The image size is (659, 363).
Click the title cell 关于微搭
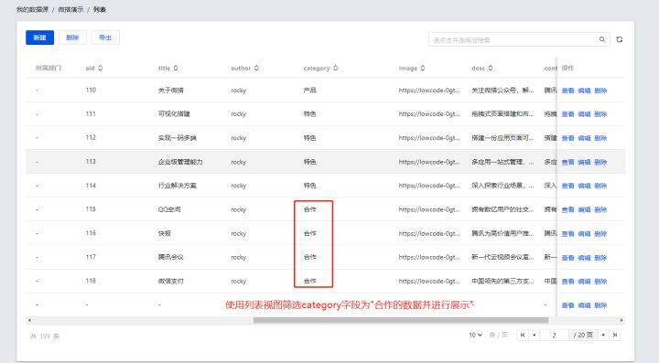point(170,91)
